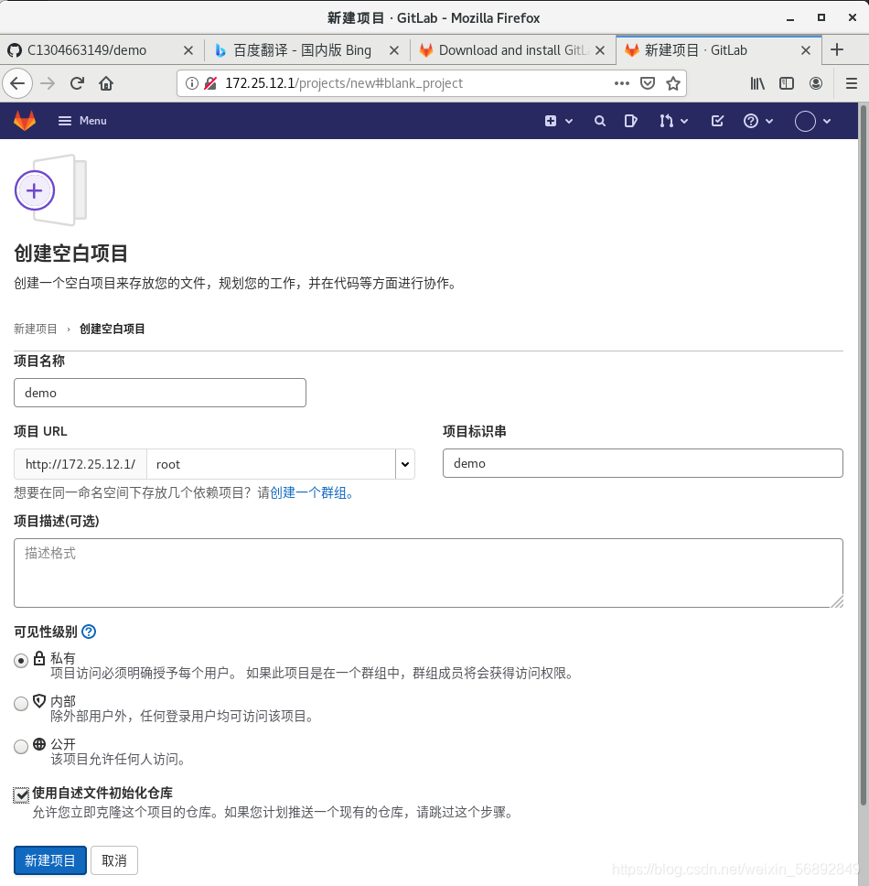
Task: Focus the 项目标识串 slug field
Action: [x=642, y=463]
